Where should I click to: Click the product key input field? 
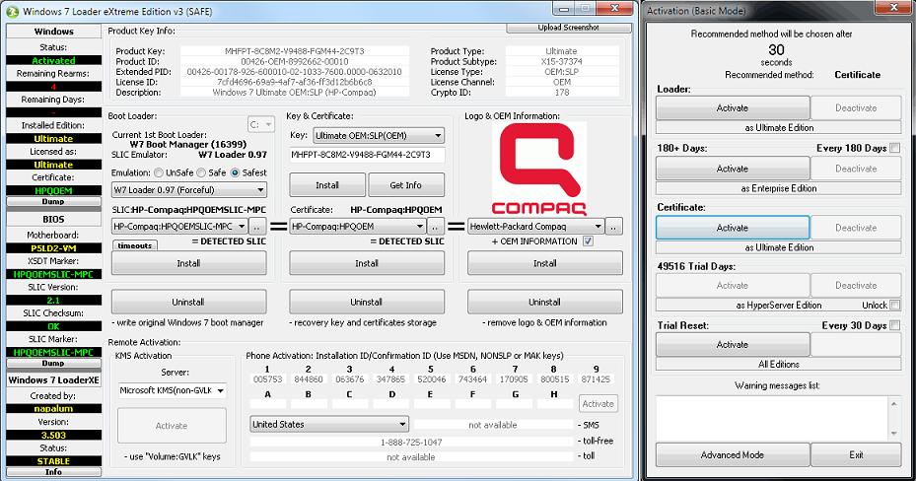(x=368, y=155)
